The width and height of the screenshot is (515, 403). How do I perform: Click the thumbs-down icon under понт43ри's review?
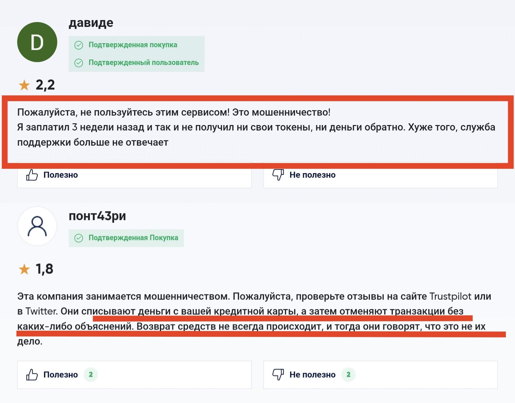coord(278,374)
